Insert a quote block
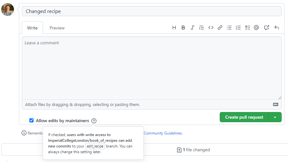The width and height of the screenshot is (288, 162). pyautogui.click(x=201, y=28)
